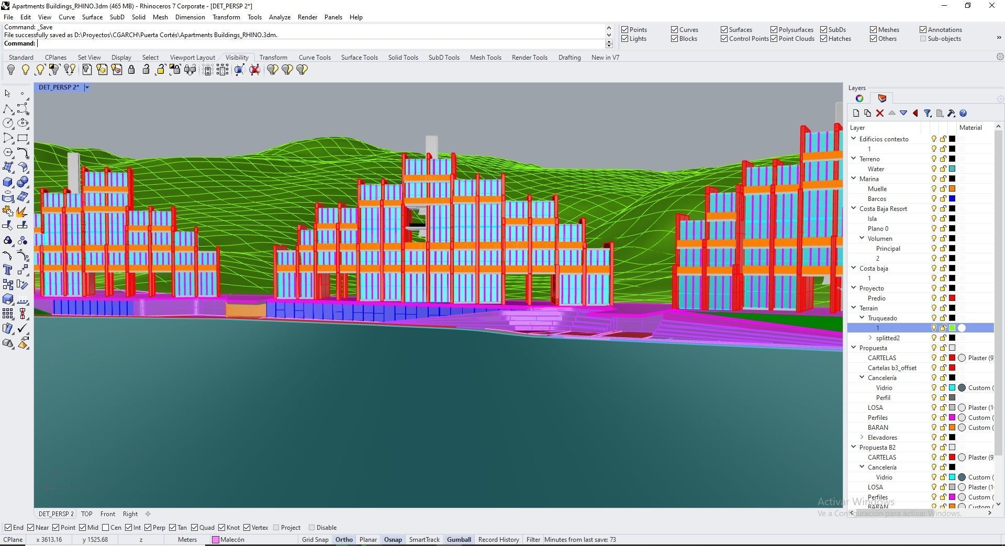Image resolution: width=1005 pixels, height=546 pixels.
Task: Collapse the Volumen sublayer
Action: click(862, 238)
